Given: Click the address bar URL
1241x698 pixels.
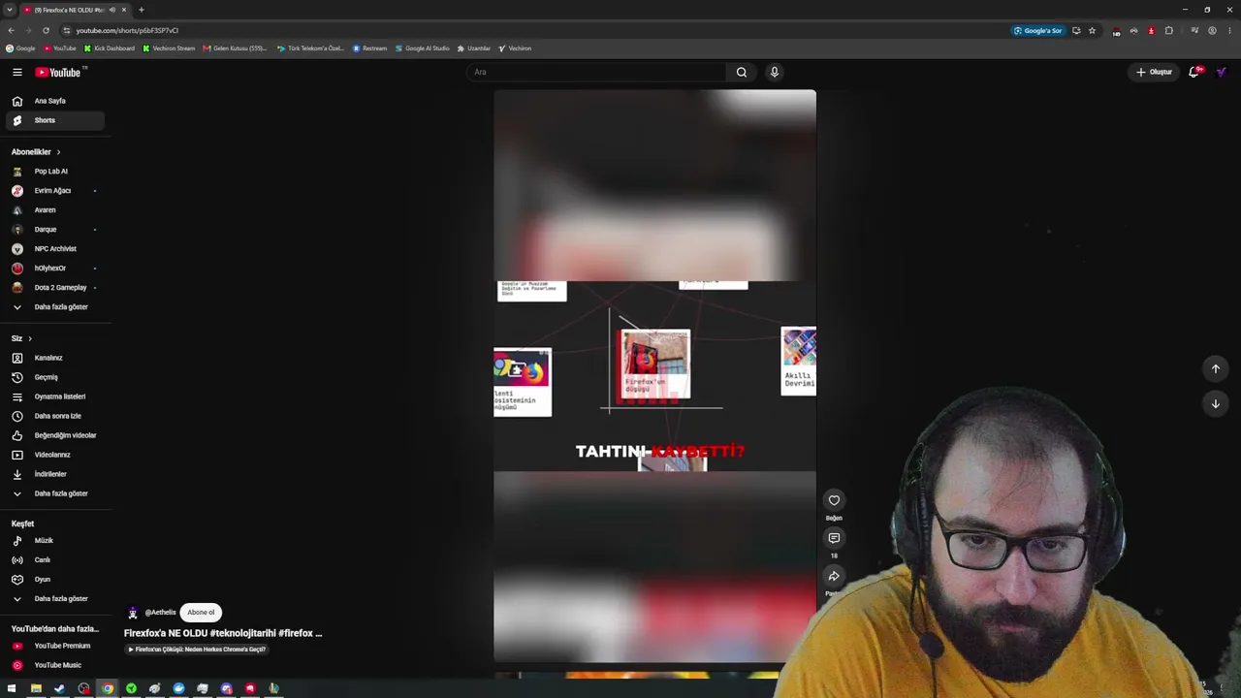Looking at the screenshot, I should (x=127, y=30).
